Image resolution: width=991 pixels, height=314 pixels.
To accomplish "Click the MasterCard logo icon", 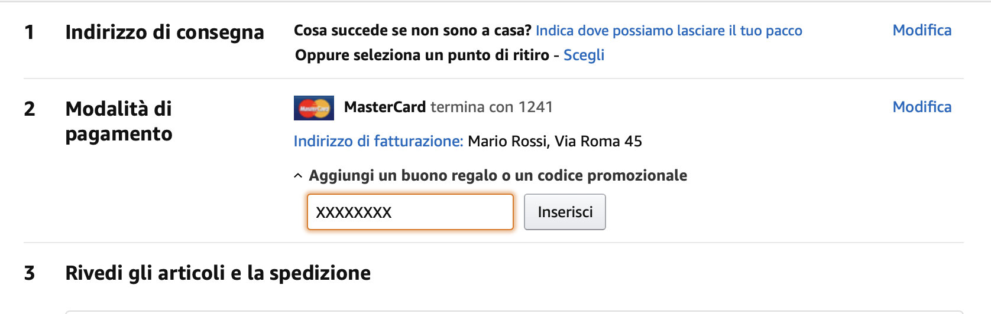I will pos(313,108).
